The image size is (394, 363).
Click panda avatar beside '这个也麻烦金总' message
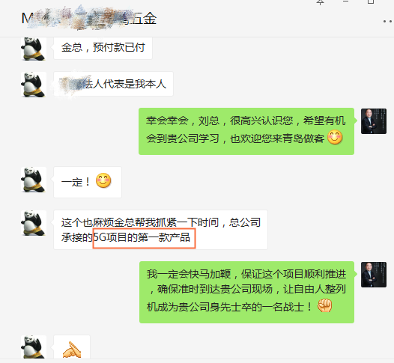pos(34,223)
